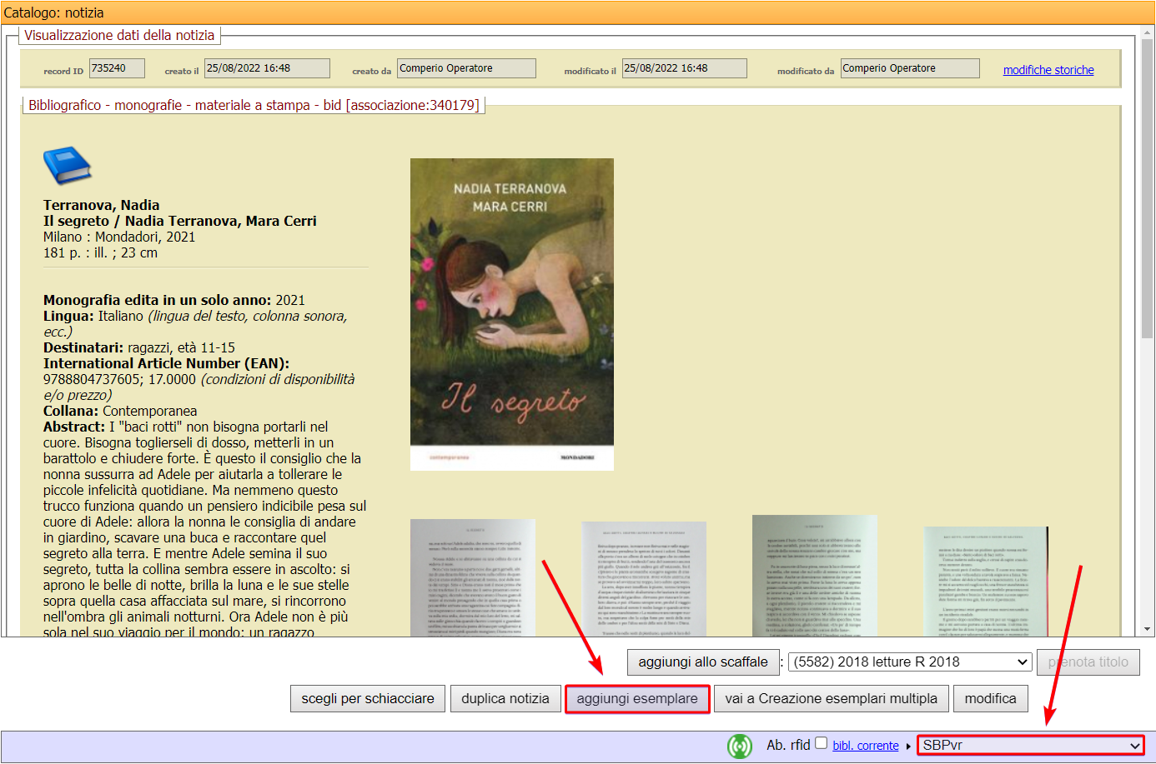
Task: Open the first page preview thumbnail
Action: (472, 577)
